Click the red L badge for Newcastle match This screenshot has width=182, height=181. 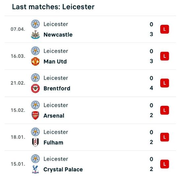pyautogui.click(x=165, y=29)
